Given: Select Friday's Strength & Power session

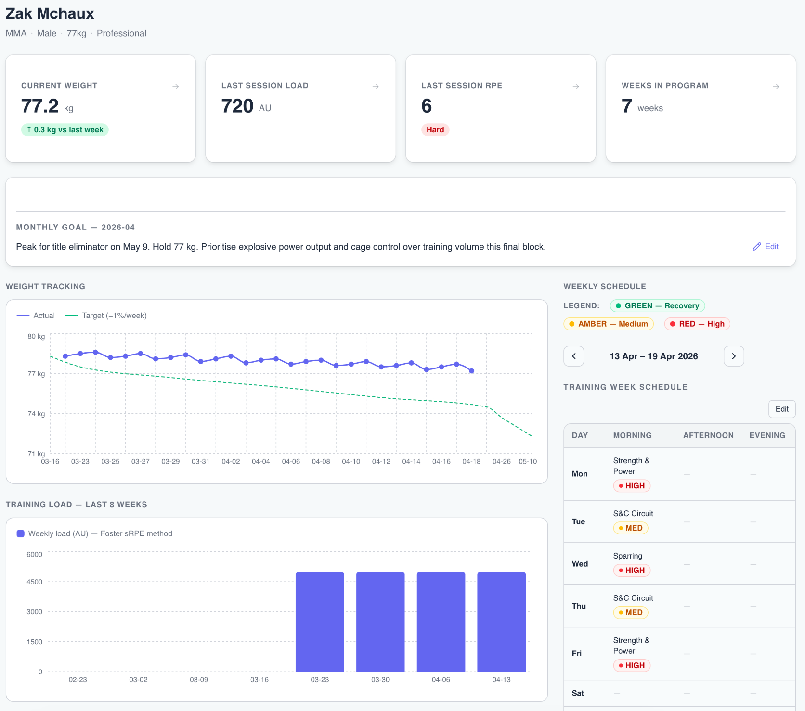Looking at the screenshot, I should (x=631, y=646).
